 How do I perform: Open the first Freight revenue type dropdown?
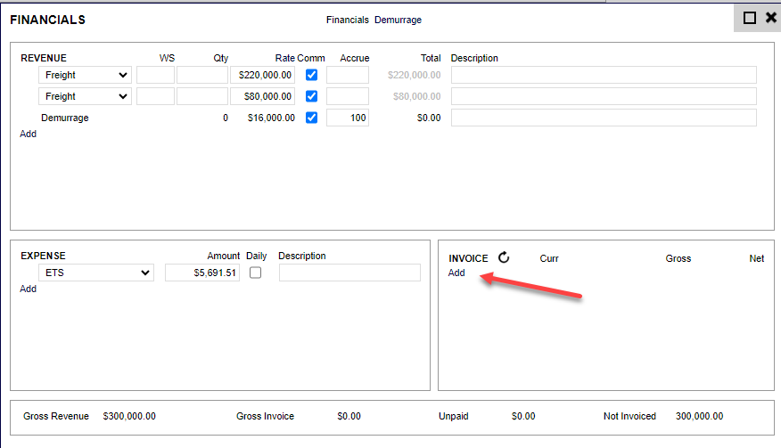click(85, 75)
